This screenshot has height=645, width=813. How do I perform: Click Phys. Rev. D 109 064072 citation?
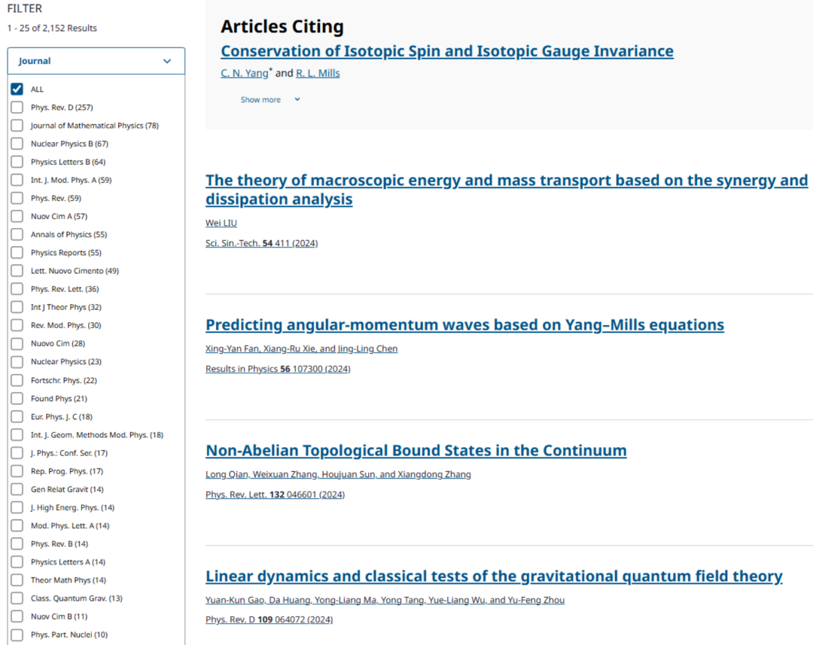pos(269,619)
